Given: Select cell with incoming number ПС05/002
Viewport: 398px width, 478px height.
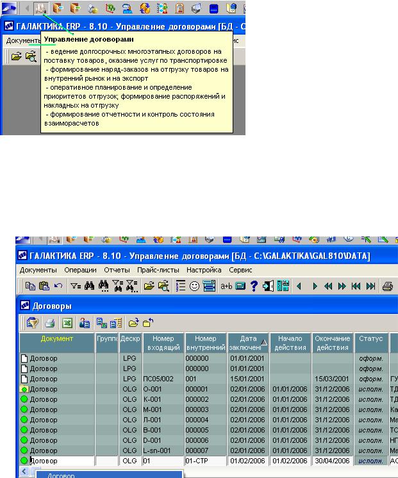Looking at the screenshot, I should click(163, 379).
